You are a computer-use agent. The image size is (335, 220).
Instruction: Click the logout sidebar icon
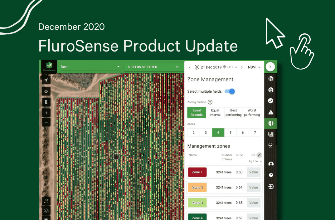tap(271, 186)
